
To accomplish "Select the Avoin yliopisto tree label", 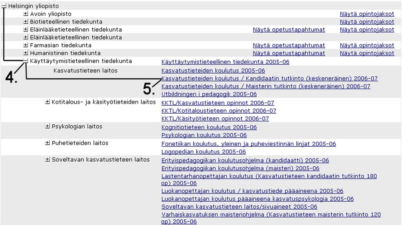I will 51,14.
